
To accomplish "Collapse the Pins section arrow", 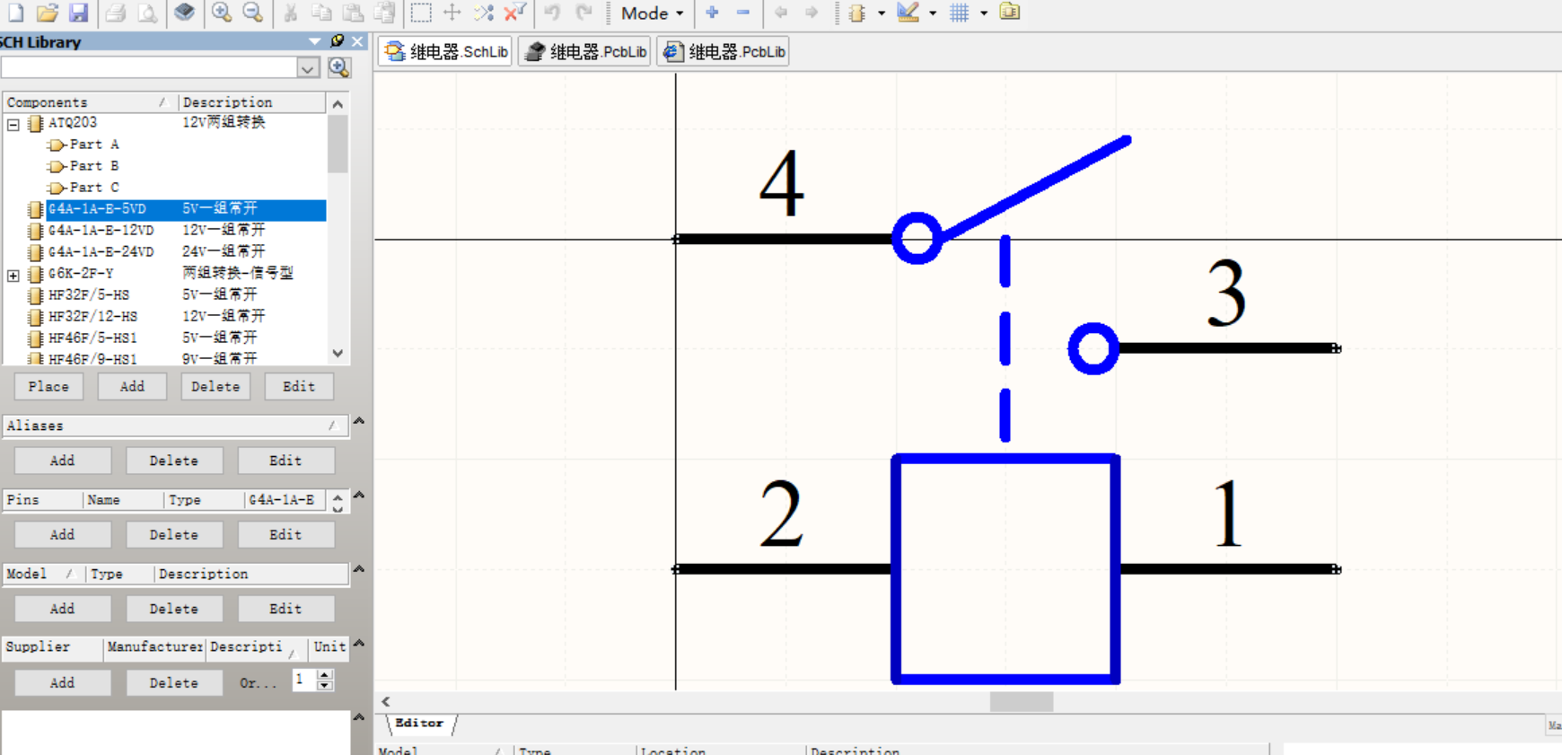I will pos(359,495).
